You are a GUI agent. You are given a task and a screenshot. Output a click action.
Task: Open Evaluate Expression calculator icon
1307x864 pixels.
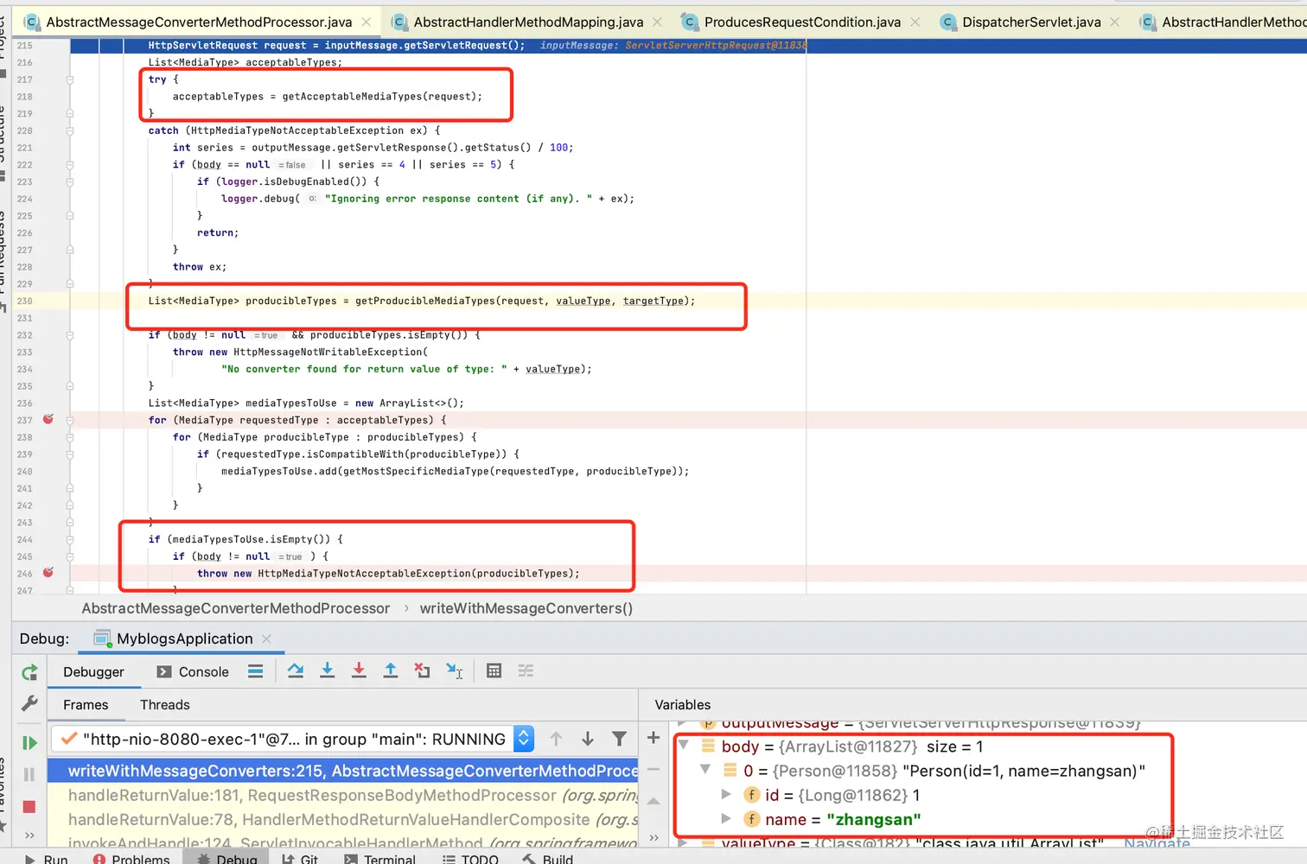tap(494, 671)
